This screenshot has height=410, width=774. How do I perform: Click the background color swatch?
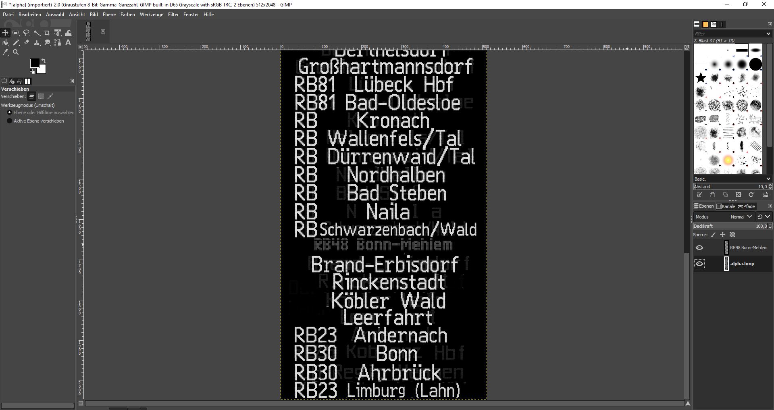42,70
